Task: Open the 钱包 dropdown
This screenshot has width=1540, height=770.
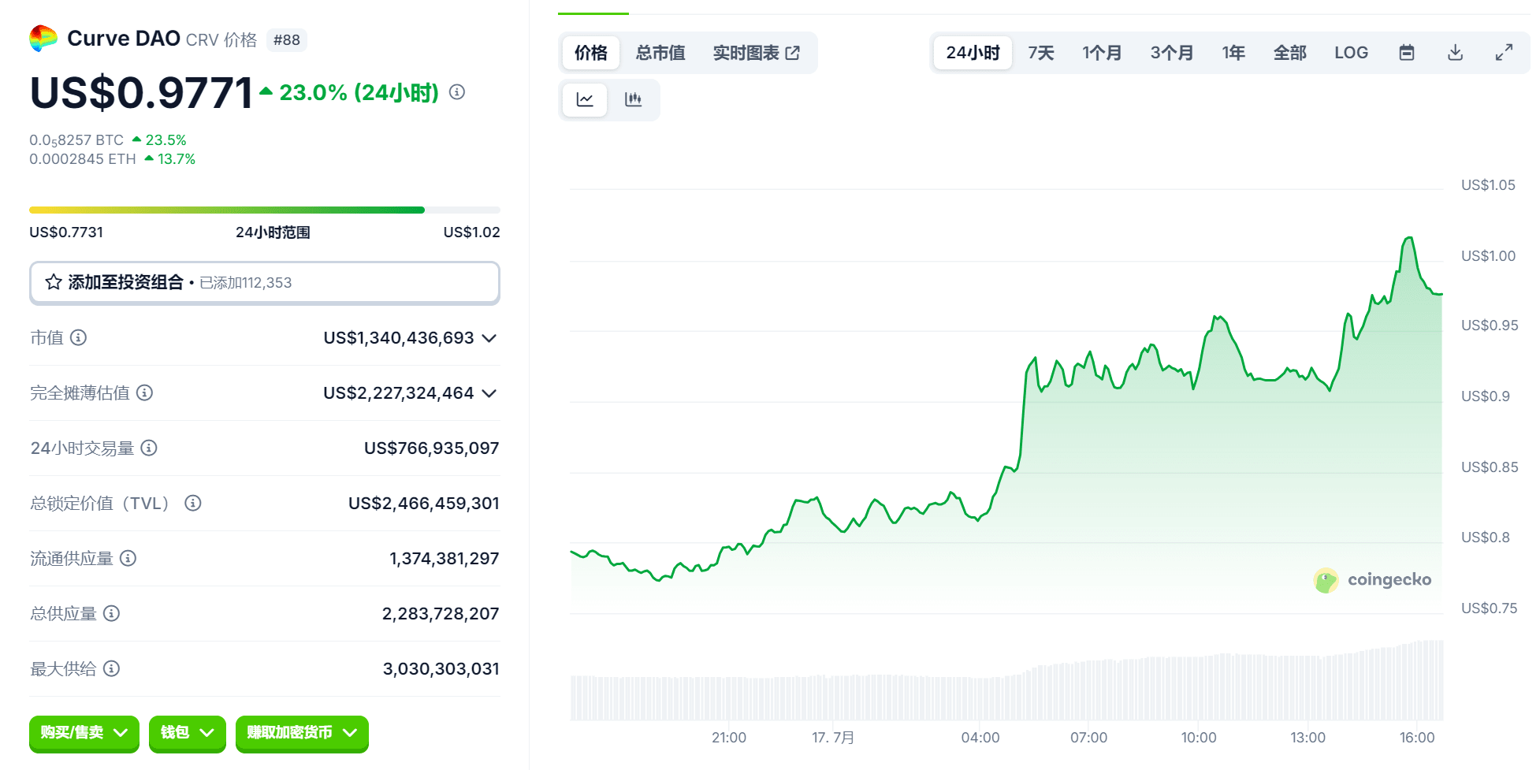Action: [188, 733]
